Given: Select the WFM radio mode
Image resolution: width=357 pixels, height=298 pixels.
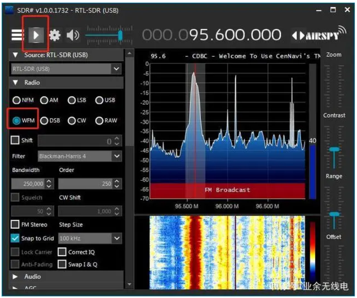Looking at the screenshot, I should click(x=17, y=121).
